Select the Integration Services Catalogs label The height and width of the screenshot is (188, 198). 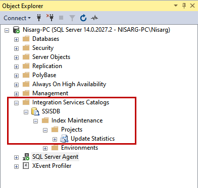click(71, 102)
